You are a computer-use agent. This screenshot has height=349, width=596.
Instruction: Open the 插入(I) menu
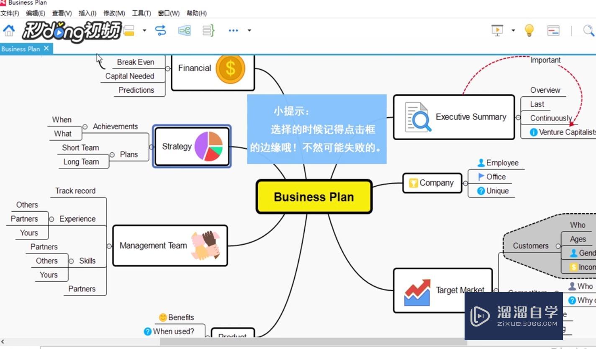pos(87,13)
